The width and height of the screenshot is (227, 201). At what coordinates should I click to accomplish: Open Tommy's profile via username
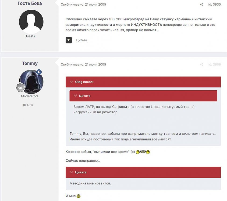(30, 63)
